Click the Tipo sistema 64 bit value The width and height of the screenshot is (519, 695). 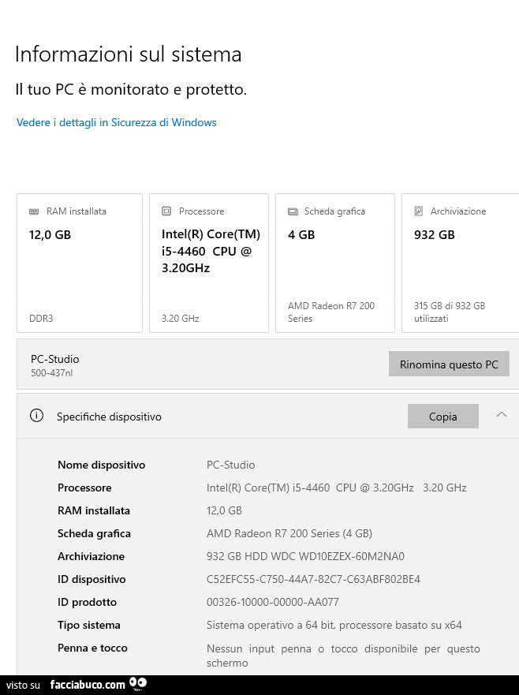[334, 625]
